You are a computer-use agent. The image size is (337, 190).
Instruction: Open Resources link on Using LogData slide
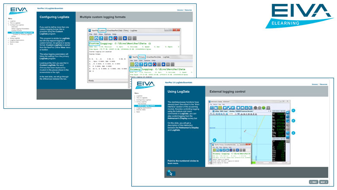tap(324, 84)
